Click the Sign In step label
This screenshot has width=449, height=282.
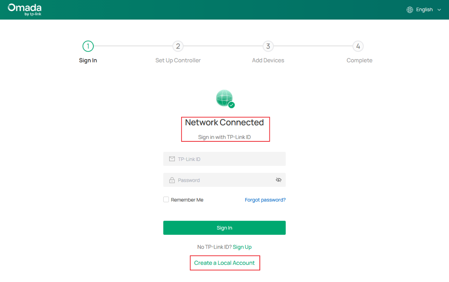pos(88,60)
